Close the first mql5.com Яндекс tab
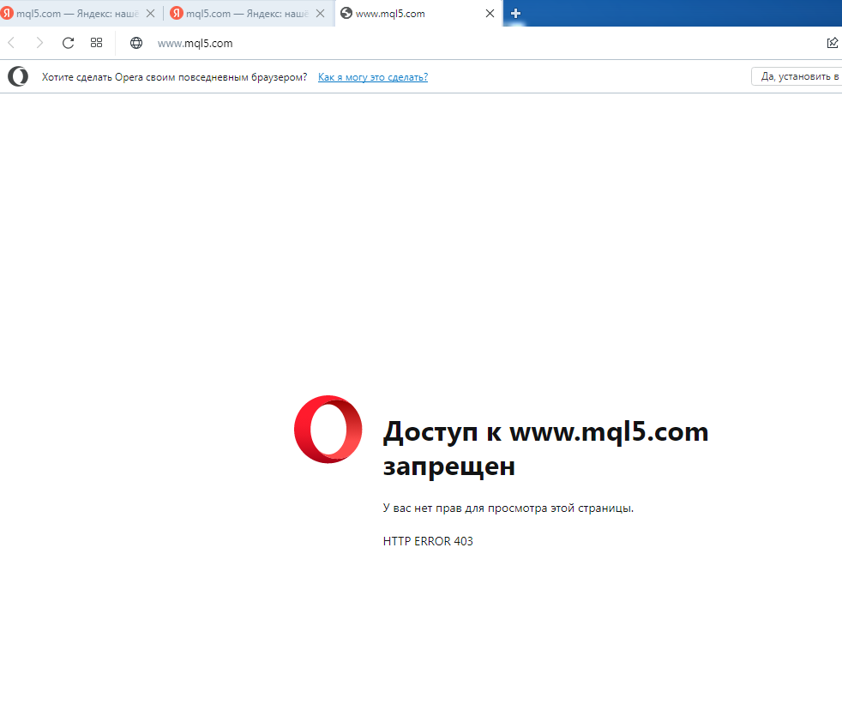Screen dimensions: 842x716 point(150,14)
